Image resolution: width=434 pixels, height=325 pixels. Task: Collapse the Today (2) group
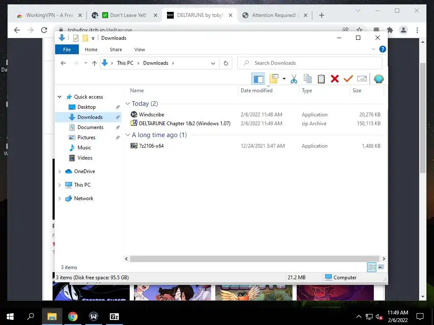click(128, 104)
